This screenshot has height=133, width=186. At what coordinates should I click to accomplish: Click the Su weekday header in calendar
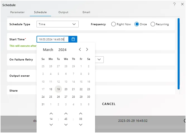[x=43, y=59]
